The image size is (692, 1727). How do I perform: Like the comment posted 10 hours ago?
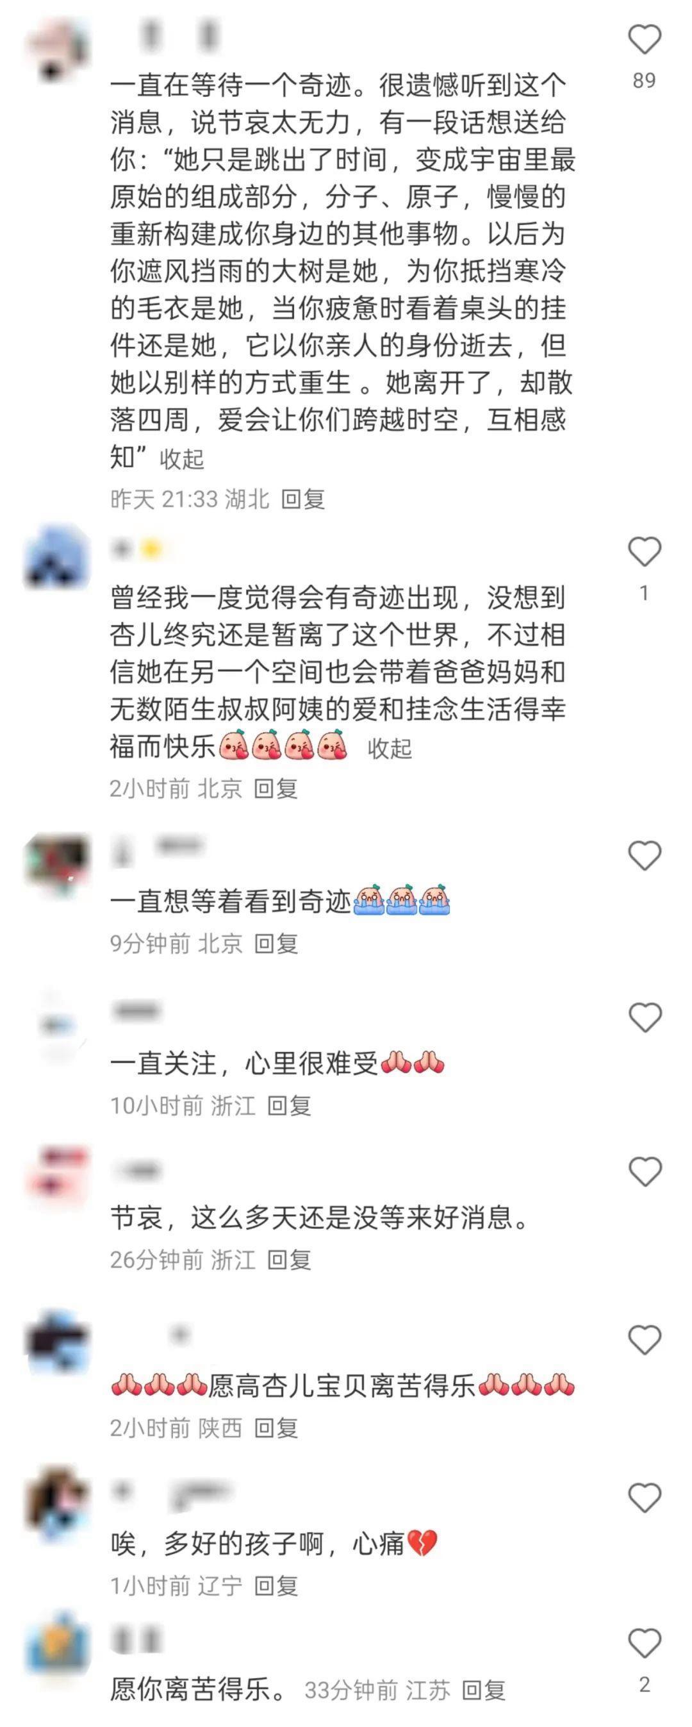point(645,1018)
